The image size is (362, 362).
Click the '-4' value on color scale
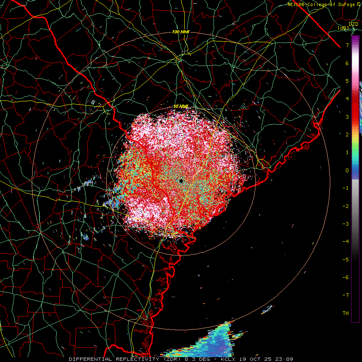tap(346, 241)
